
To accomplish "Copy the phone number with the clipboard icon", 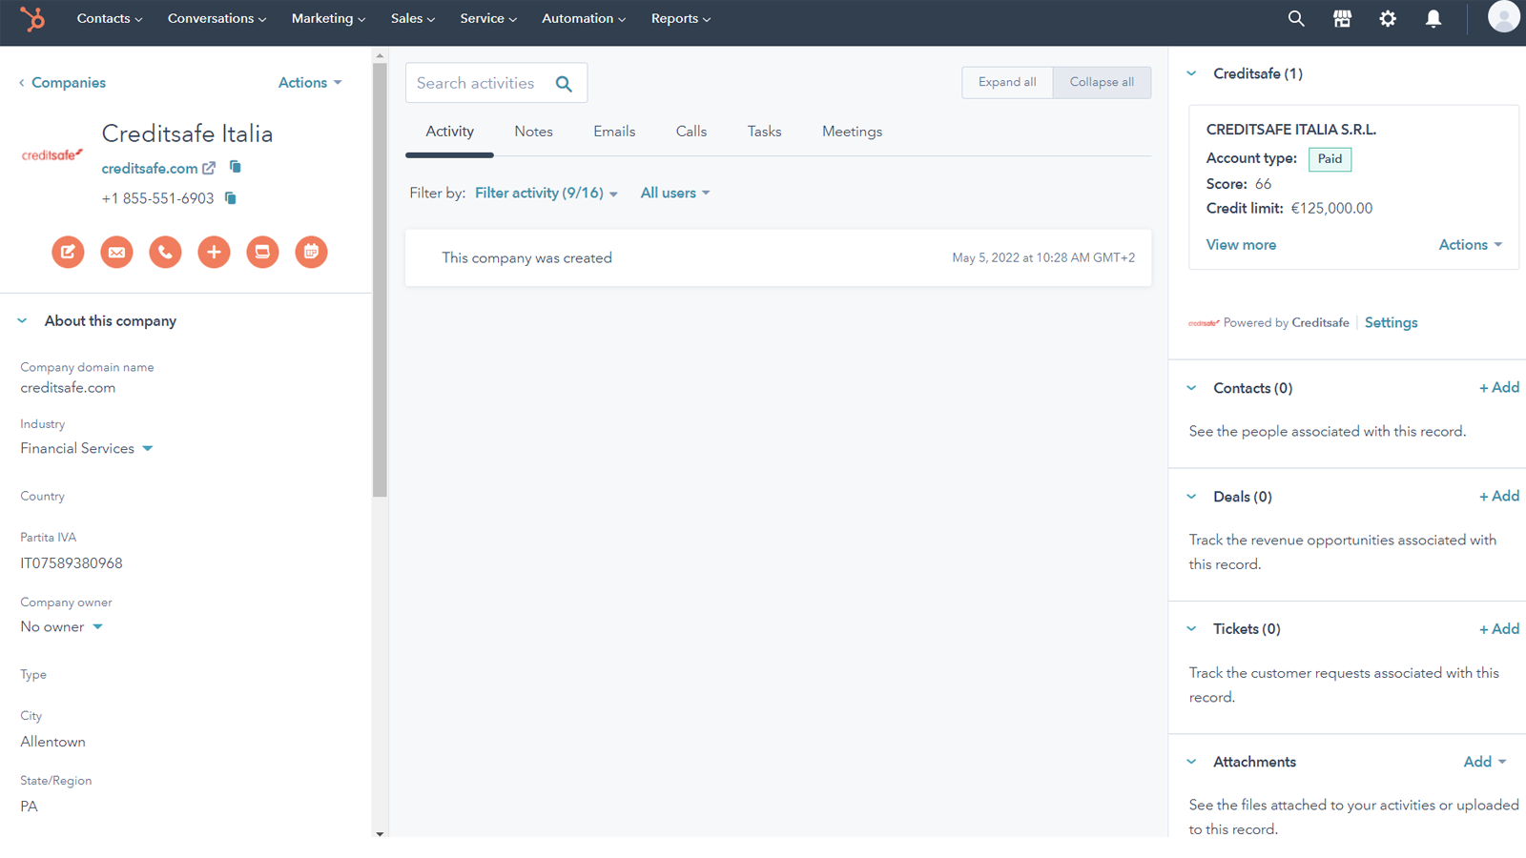I will 229,198.
